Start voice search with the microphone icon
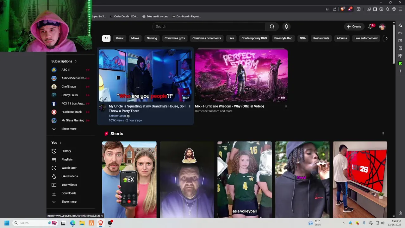Image resolution: width=405 pixels, height=228 pixels. coord(286,27)
